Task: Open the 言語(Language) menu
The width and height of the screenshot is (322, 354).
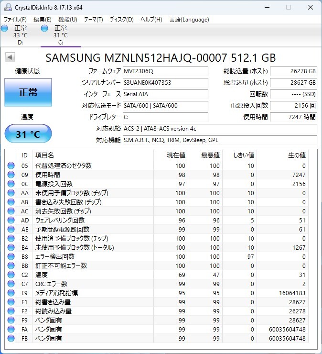Action: tap(189, 20)
